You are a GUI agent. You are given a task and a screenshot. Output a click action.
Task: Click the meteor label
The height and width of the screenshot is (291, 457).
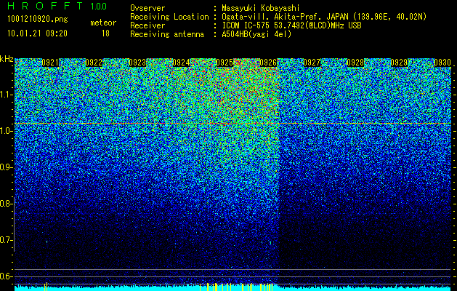[x=103, y=23]
